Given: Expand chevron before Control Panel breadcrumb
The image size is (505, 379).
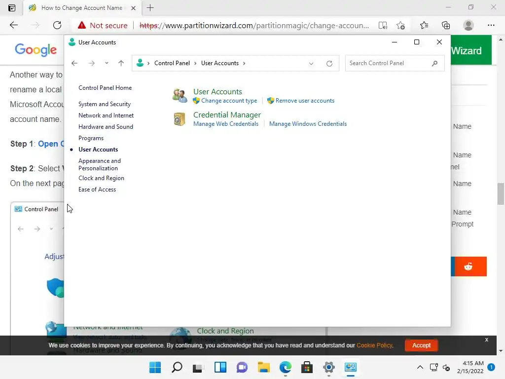Looking at the screenshot, I should click(x=148, y=63).
